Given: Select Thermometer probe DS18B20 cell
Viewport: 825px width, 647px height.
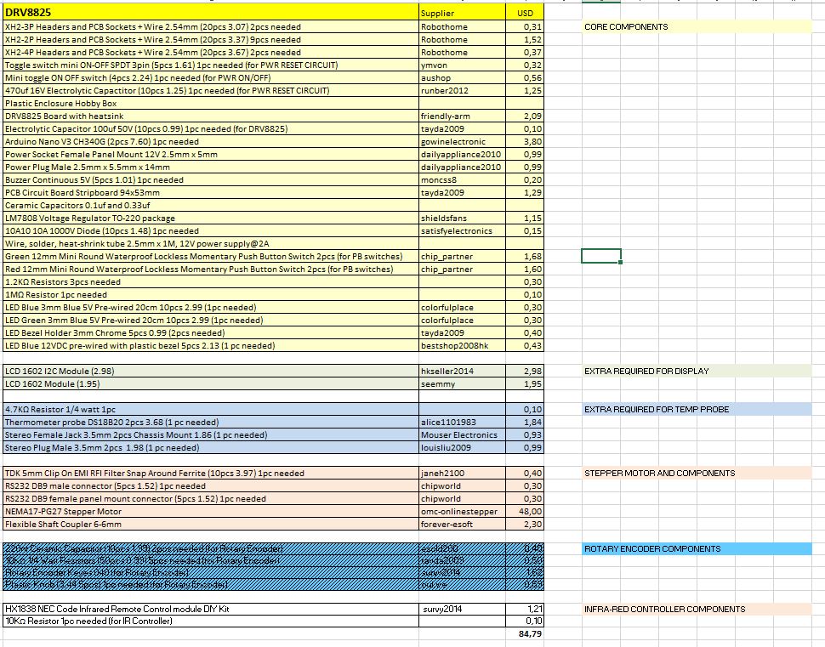Looking at the screenshot, I should click(x=211, y=423).
